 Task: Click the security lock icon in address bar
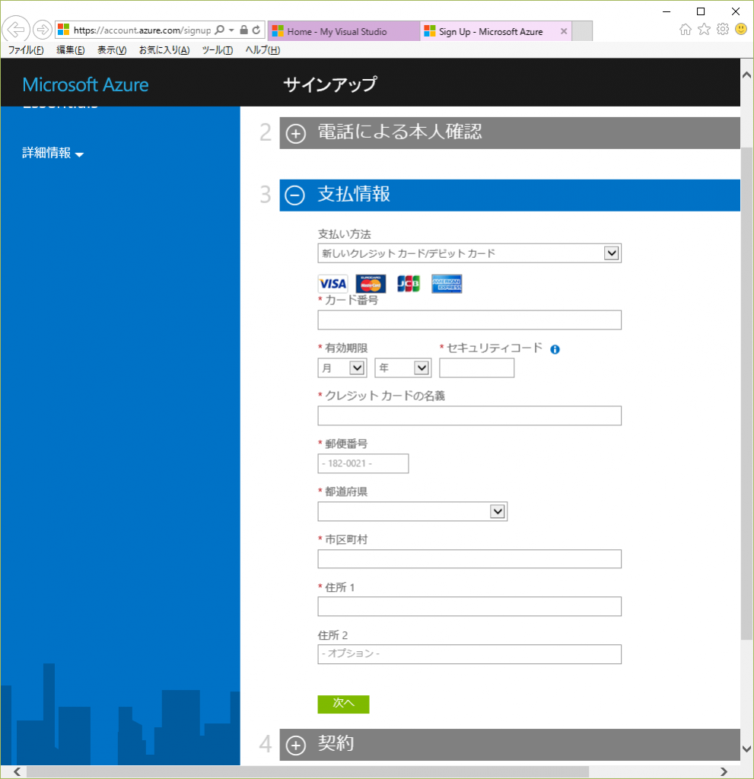pyautogui.click(x=243, y=30)
